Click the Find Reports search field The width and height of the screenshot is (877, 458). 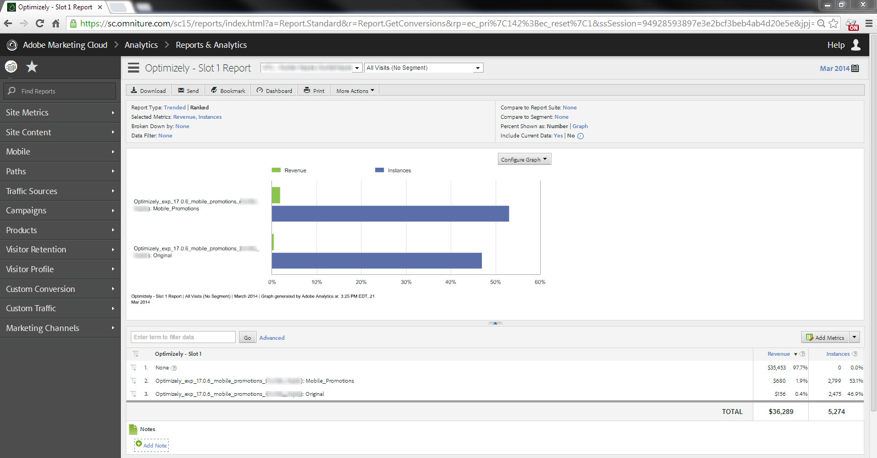click(x=60, y=91)
